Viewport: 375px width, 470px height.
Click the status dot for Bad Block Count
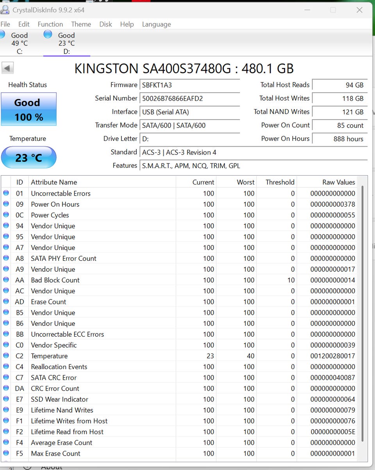(6, 280)
